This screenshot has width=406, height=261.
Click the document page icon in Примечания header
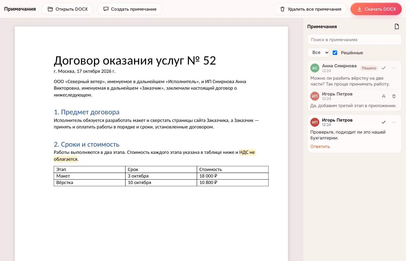(x=397, y=26)
